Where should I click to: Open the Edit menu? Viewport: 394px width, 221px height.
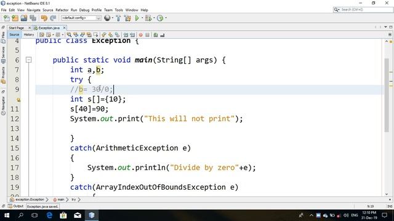pos(12,10)
